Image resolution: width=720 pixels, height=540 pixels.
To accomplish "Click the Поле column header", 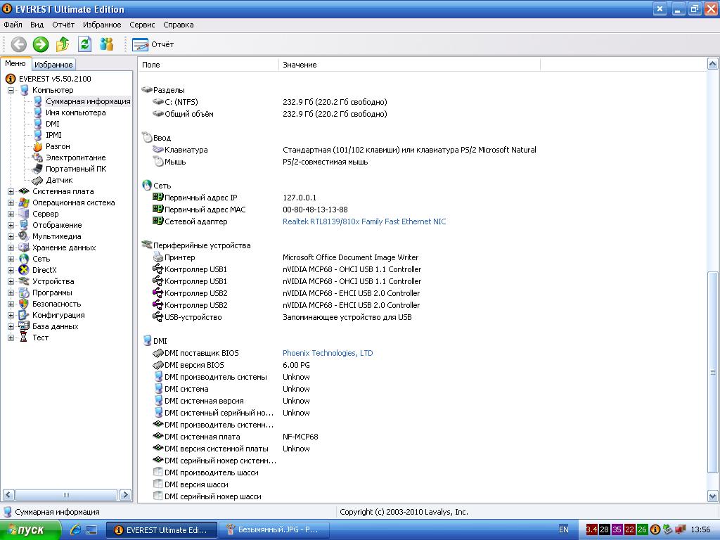I will 208,65.
